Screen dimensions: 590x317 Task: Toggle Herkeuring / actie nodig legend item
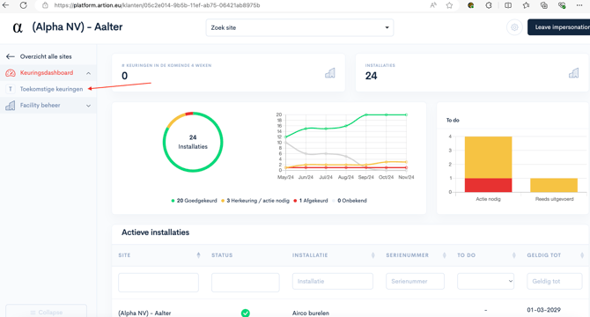(x=255, y=201)
